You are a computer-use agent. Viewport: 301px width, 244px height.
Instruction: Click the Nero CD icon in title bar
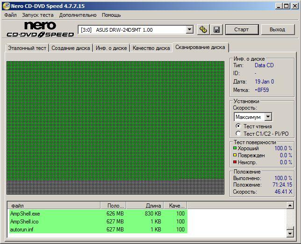pyautogui.click(x=6, y=6)
